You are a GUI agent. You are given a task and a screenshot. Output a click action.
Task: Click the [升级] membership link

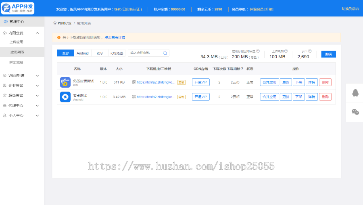(x=269, y=9)
